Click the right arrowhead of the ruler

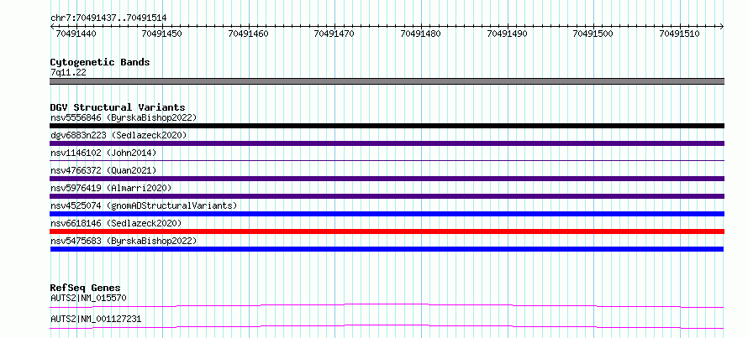coord(721,27)
